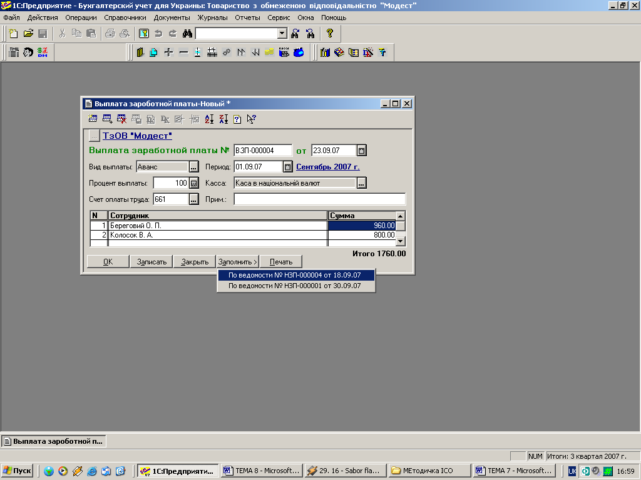The height and width of the screenshot is (480, 641).
Task: Click the Прим. note input field
Action: point(320,199)
